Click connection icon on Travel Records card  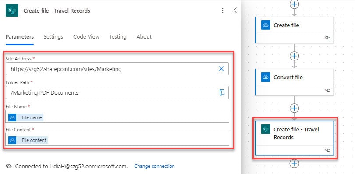327,150
